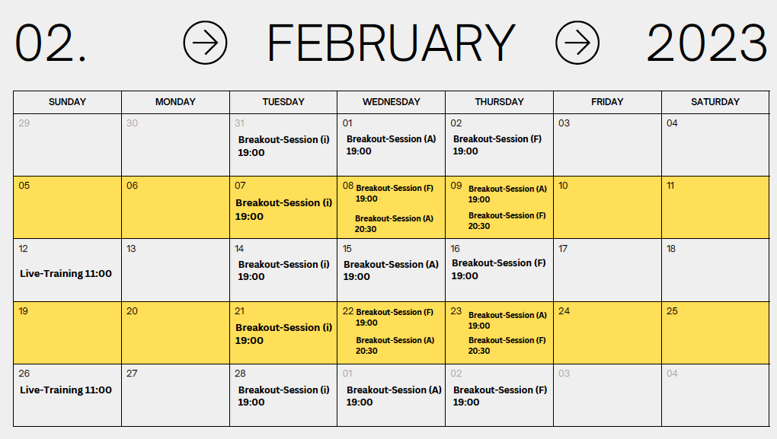Click Breakout-Session (A) 20:30 on the 08th
This screenshot has height=439, width=777.
[x=394, y=223]
